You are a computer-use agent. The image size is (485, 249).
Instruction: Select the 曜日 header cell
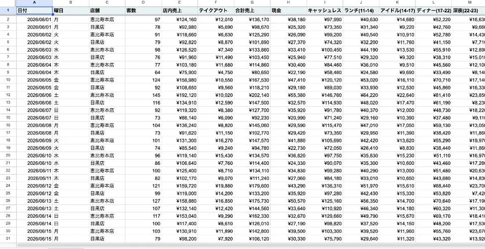pyautogui.click(x=71, y=11)
